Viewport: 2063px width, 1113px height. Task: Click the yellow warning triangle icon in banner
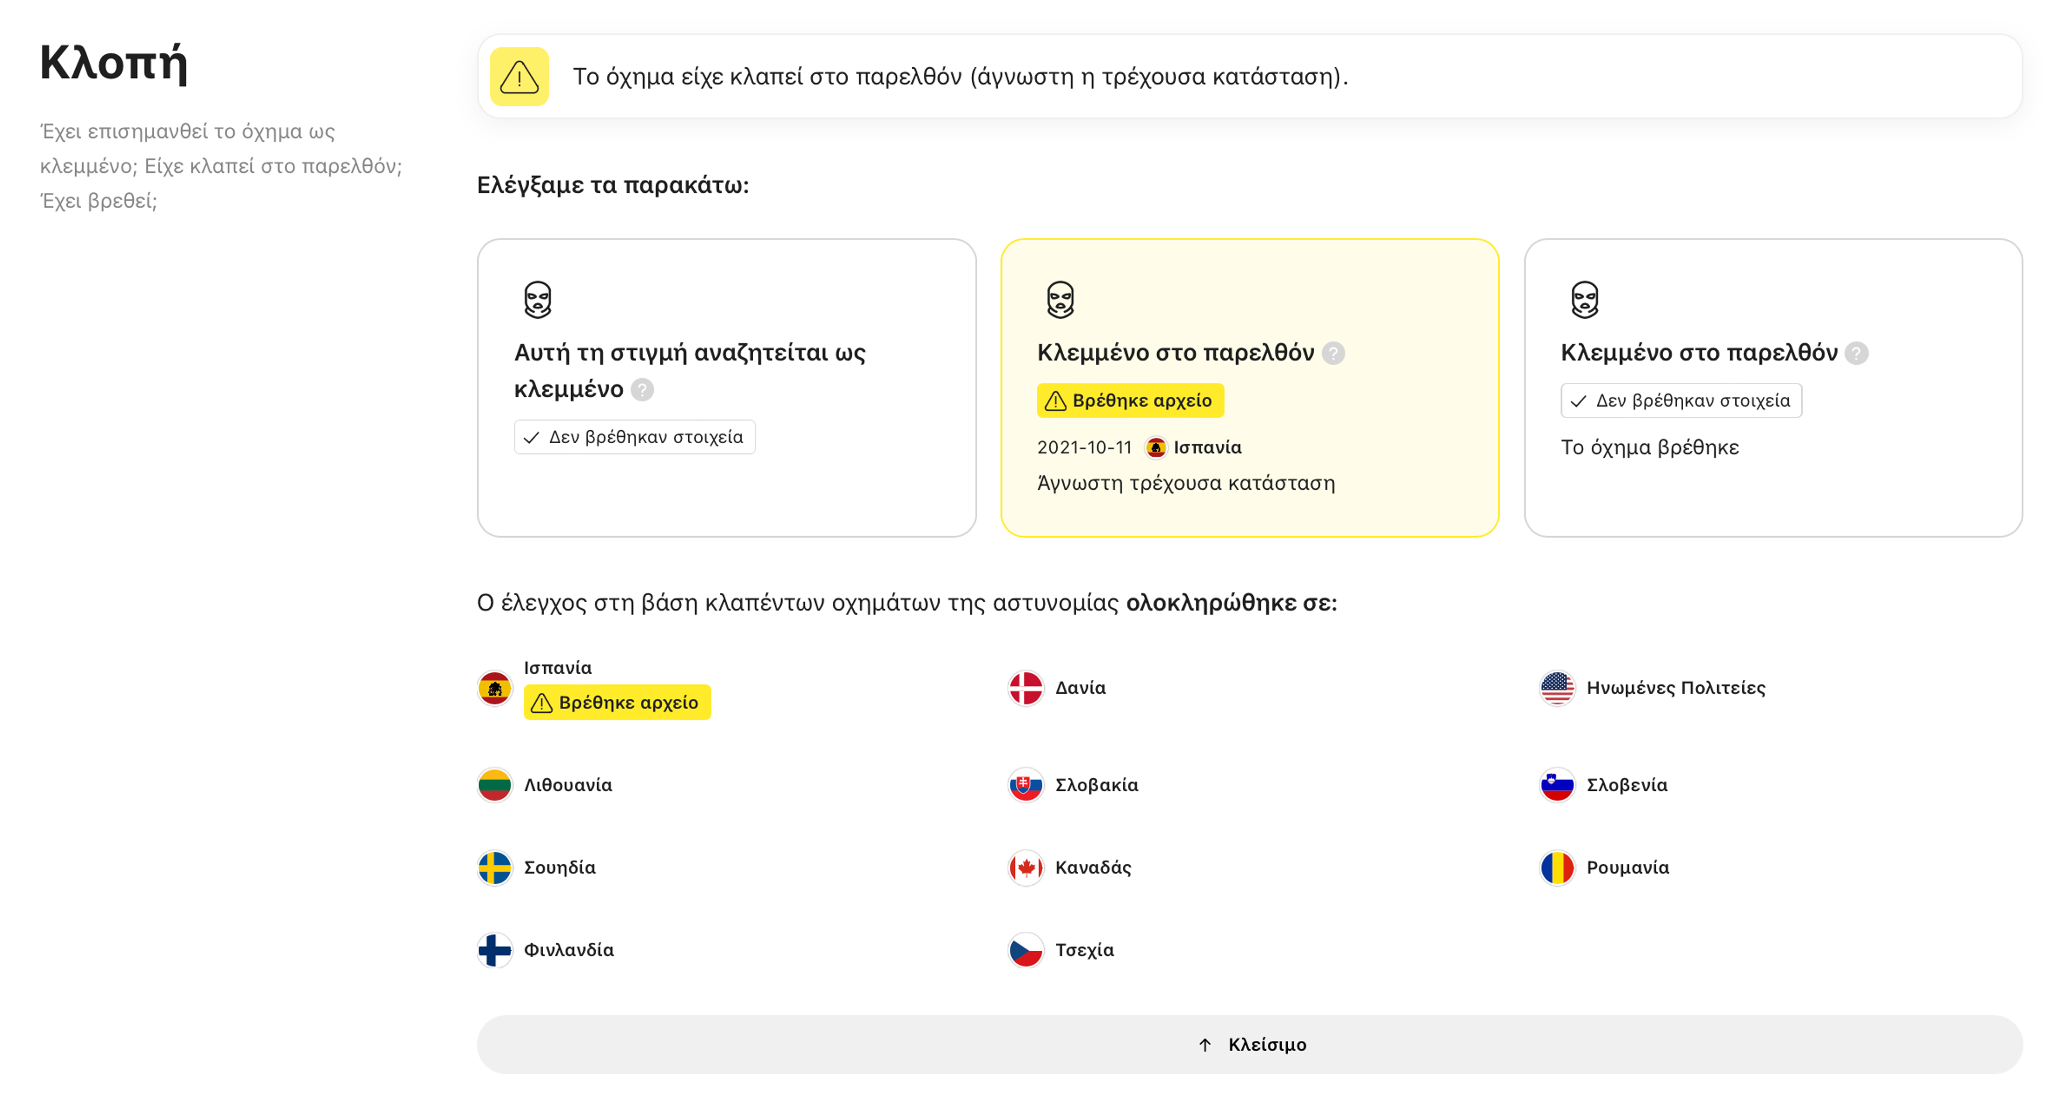519,77
